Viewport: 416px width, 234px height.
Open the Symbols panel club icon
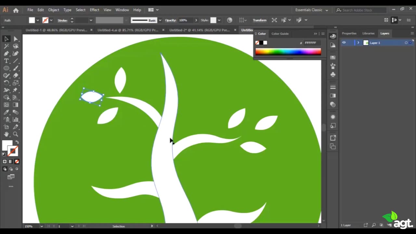pos(333,74)
